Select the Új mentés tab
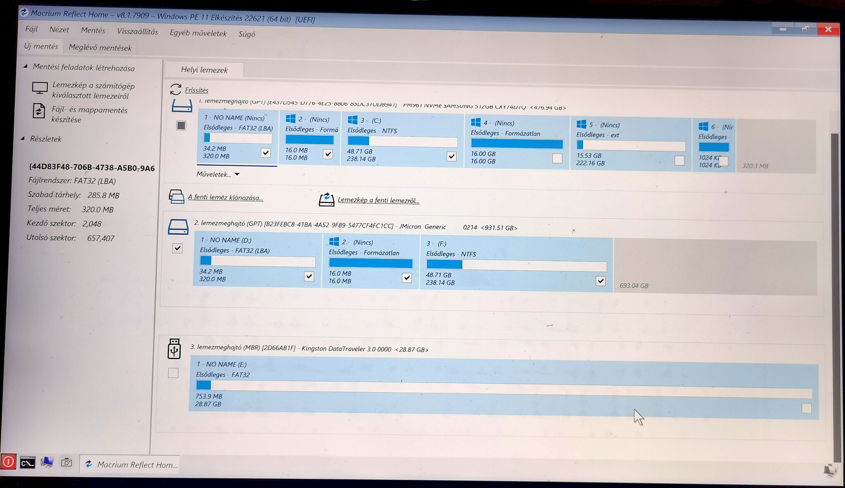 coord(41,46)
